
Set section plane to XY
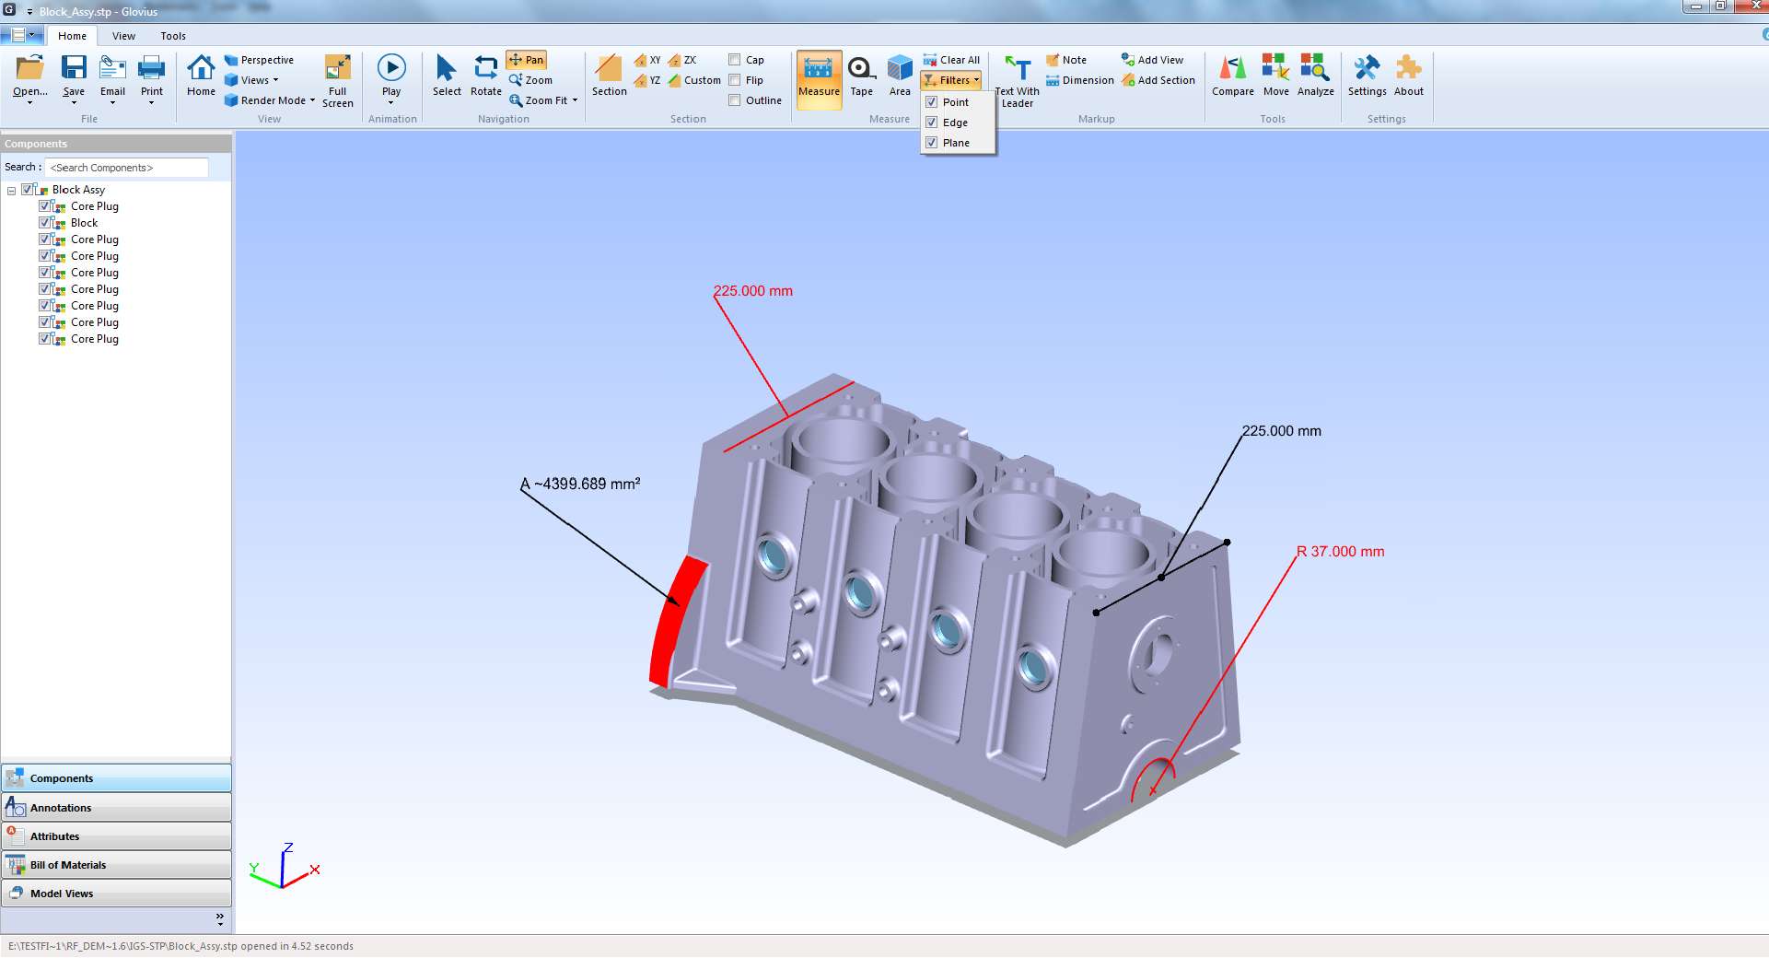(647, 60)
